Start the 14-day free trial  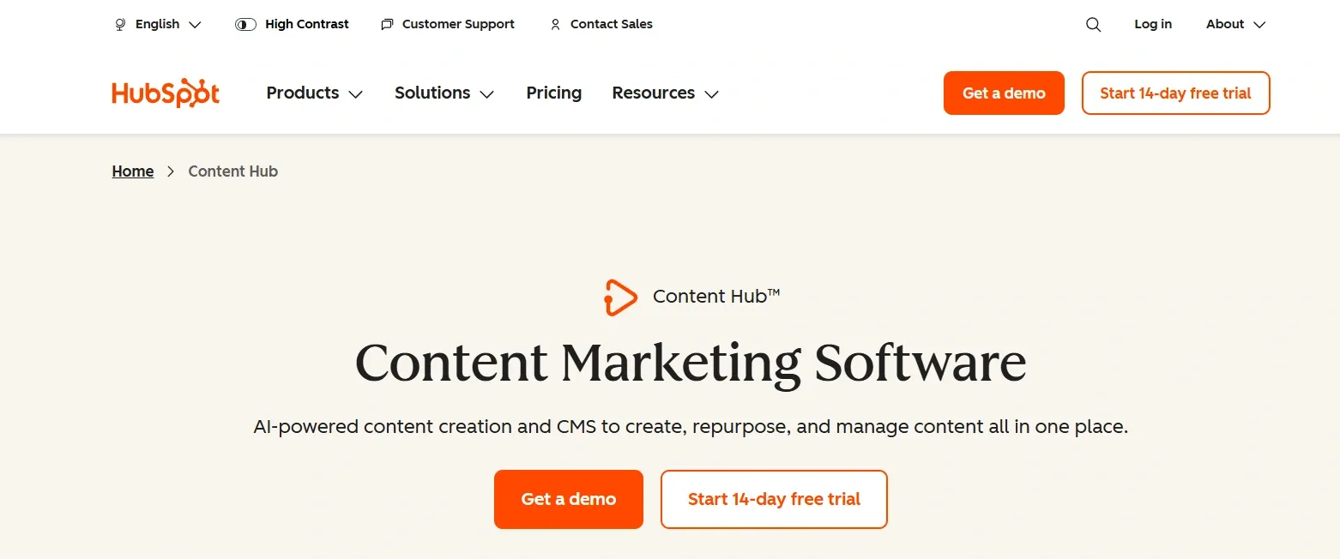point(773,499)
